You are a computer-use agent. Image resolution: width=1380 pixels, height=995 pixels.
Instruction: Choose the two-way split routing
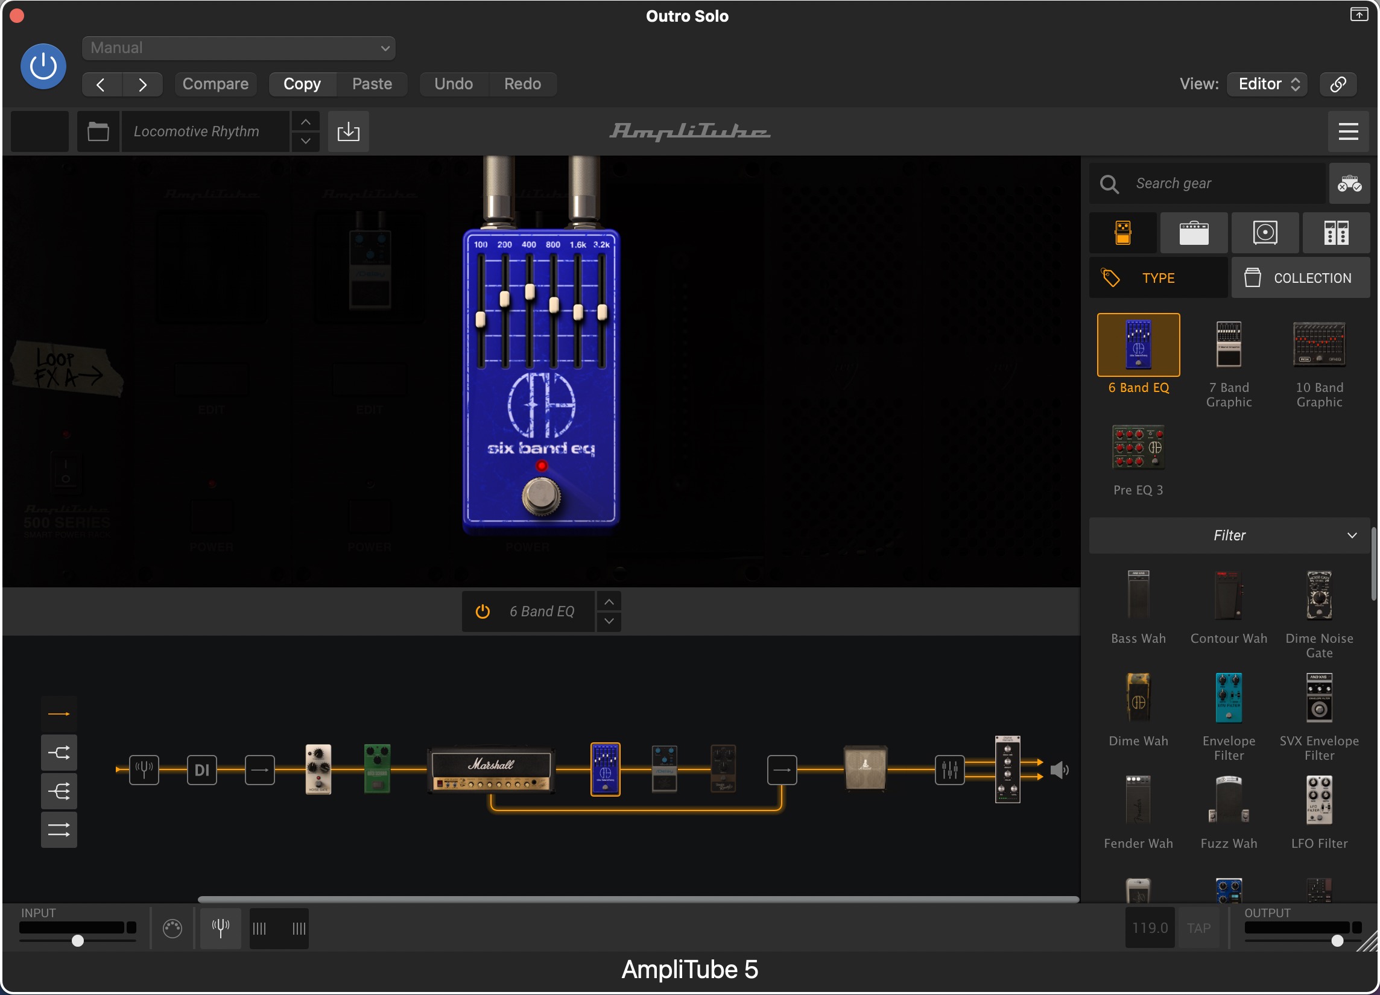pos(59,753)
